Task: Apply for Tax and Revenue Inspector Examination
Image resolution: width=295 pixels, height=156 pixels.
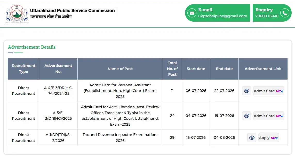Action: pyautogui.click(x=268, y=138)
